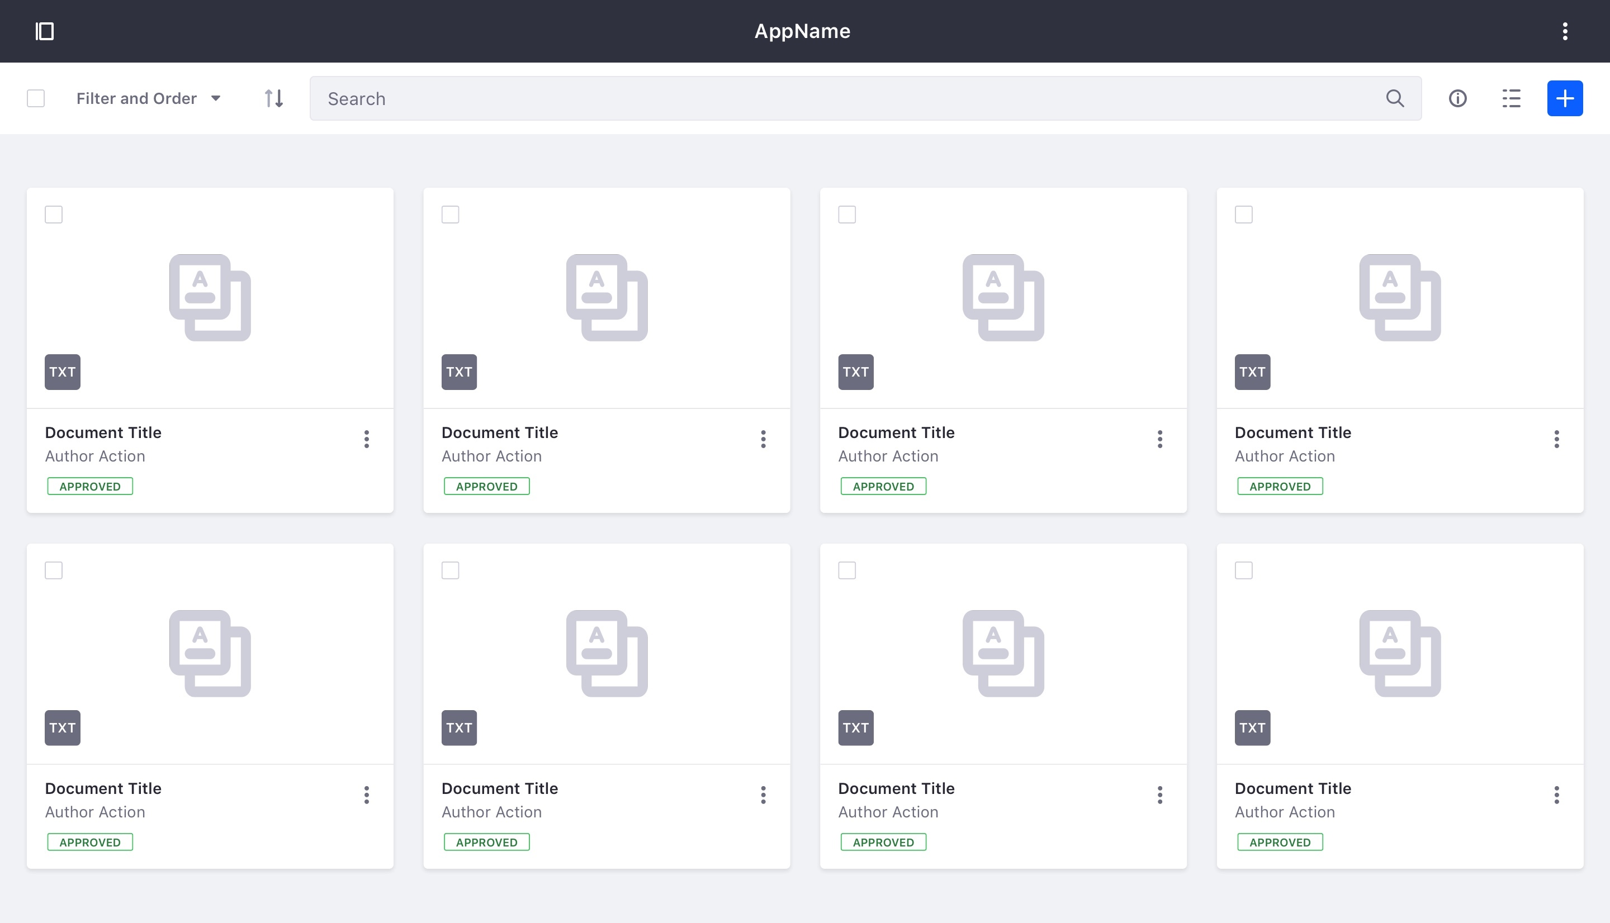Screen dimensions: 1610x923
Task: Select the first document card checkbox
Action: [54, 215]
